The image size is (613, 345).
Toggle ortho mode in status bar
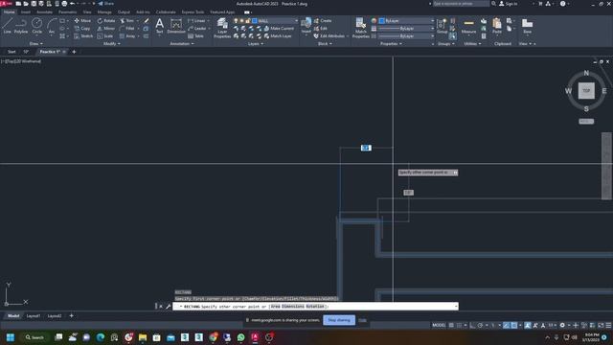point(472,325)
